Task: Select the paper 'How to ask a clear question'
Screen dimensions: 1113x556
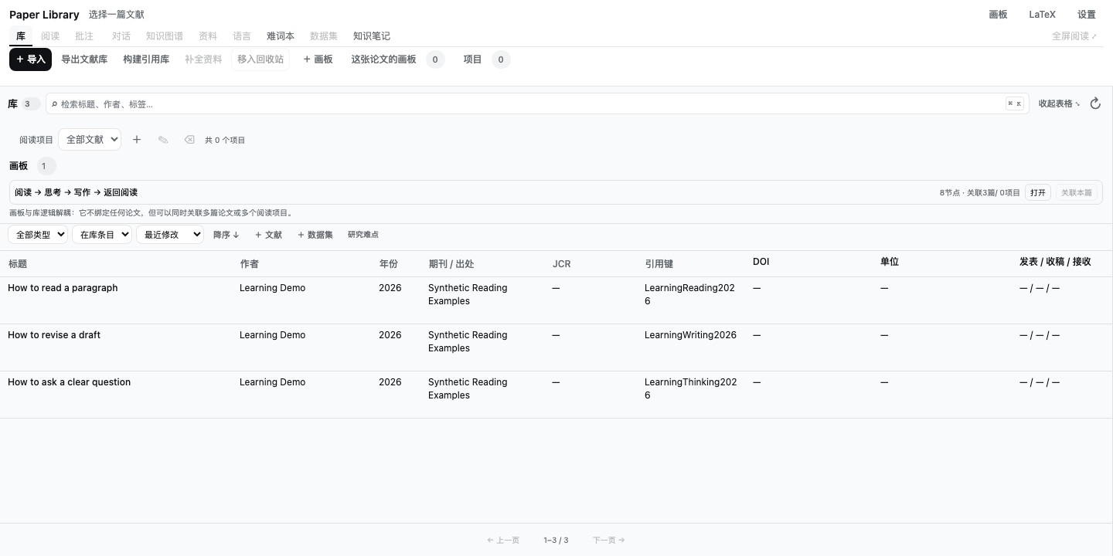Action: (x=70, y=382)
